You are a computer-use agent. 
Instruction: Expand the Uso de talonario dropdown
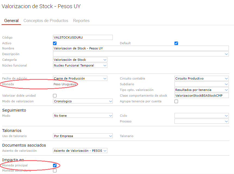point(83,136)
